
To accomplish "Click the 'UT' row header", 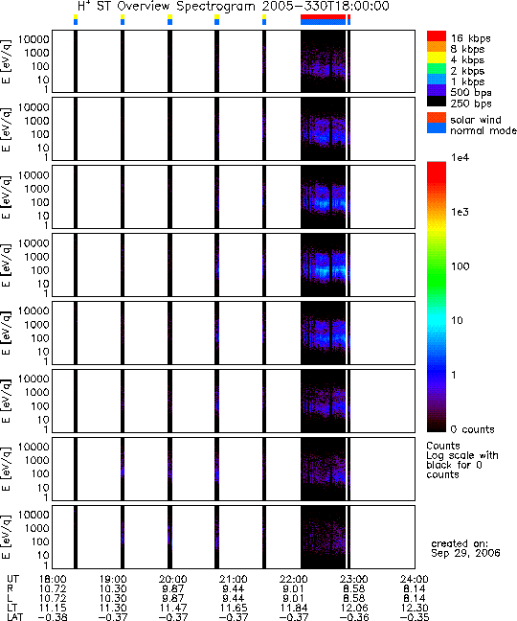I will pos(12,579).
